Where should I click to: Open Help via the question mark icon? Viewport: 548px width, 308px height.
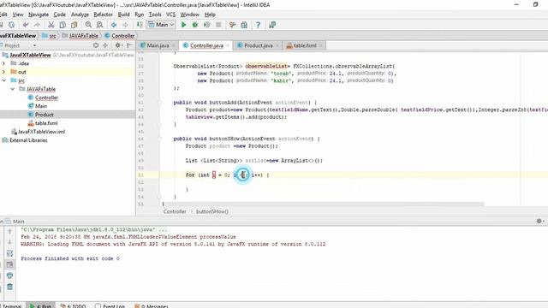tap(258, 25)
